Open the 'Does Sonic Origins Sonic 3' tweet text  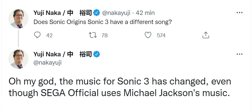(102, 22)
